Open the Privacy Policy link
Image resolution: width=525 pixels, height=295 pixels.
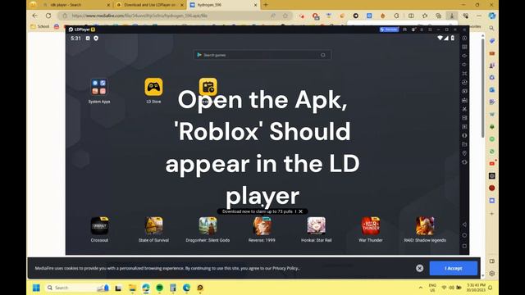pos(285,268)
